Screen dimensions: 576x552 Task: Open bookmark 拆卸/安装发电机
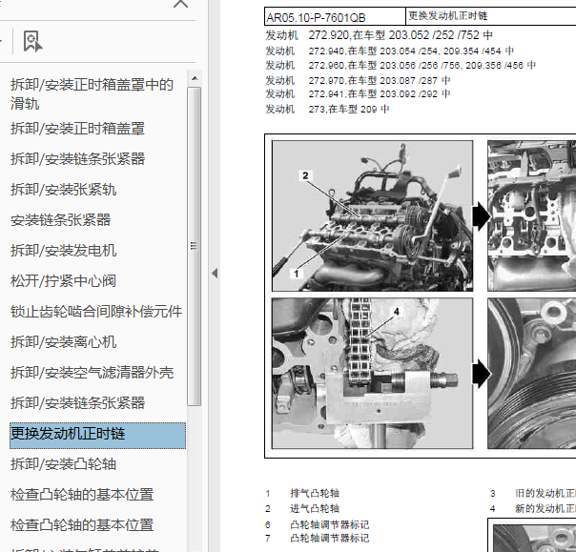[x=63, y=251]
